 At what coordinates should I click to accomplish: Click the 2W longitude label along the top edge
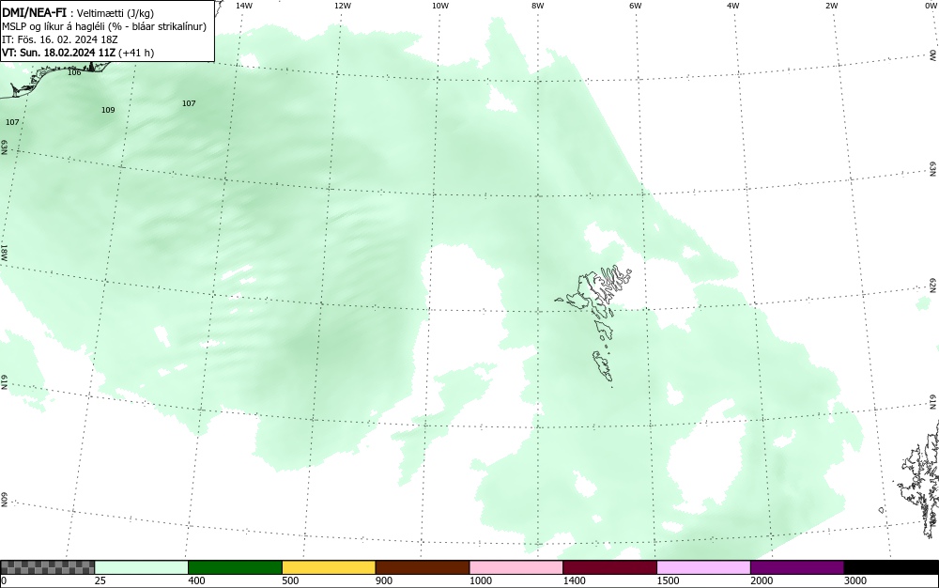(x=831, y=6)
